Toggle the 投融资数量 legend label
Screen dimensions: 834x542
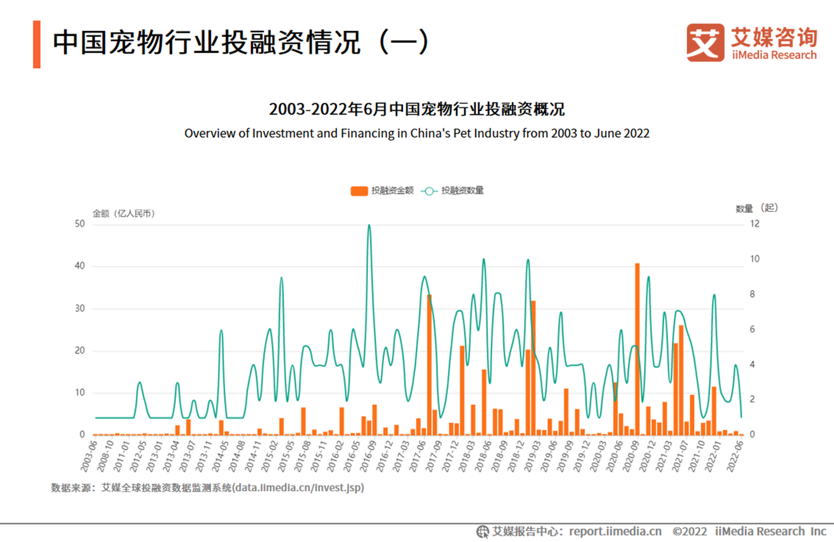[x=462, y=190]
